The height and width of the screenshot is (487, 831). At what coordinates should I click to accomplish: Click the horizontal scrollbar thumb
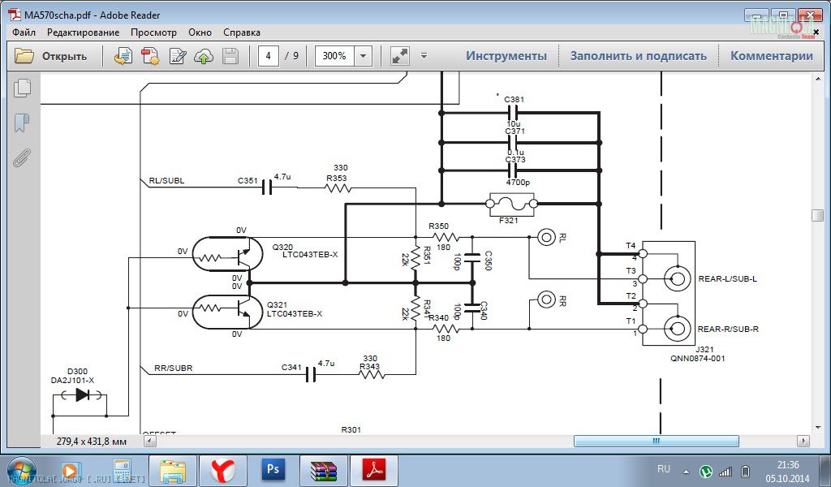(656, 441)
